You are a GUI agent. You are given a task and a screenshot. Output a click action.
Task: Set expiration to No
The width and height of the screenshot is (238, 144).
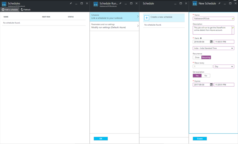206,76
